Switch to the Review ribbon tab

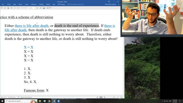pyautogui.click(x=48, y=4)
